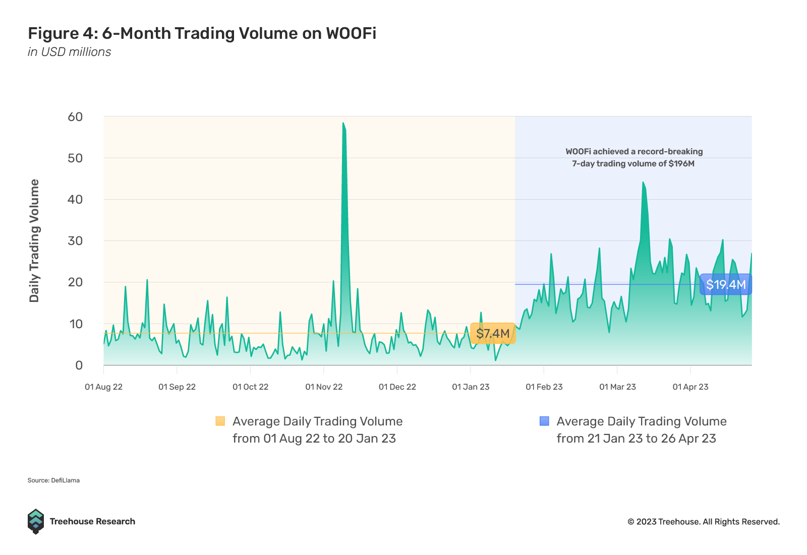
Task: Click the y-axis value 10
Action: coord(75,324)
